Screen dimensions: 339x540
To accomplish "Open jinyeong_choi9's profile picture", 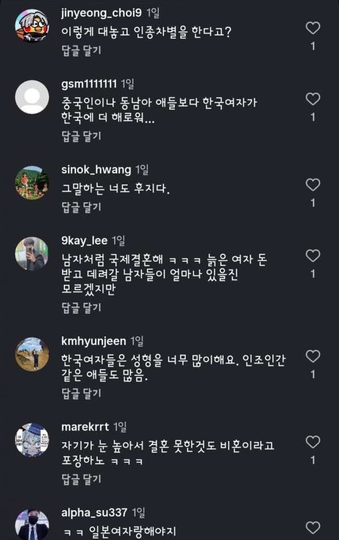I will pos(32,26).
